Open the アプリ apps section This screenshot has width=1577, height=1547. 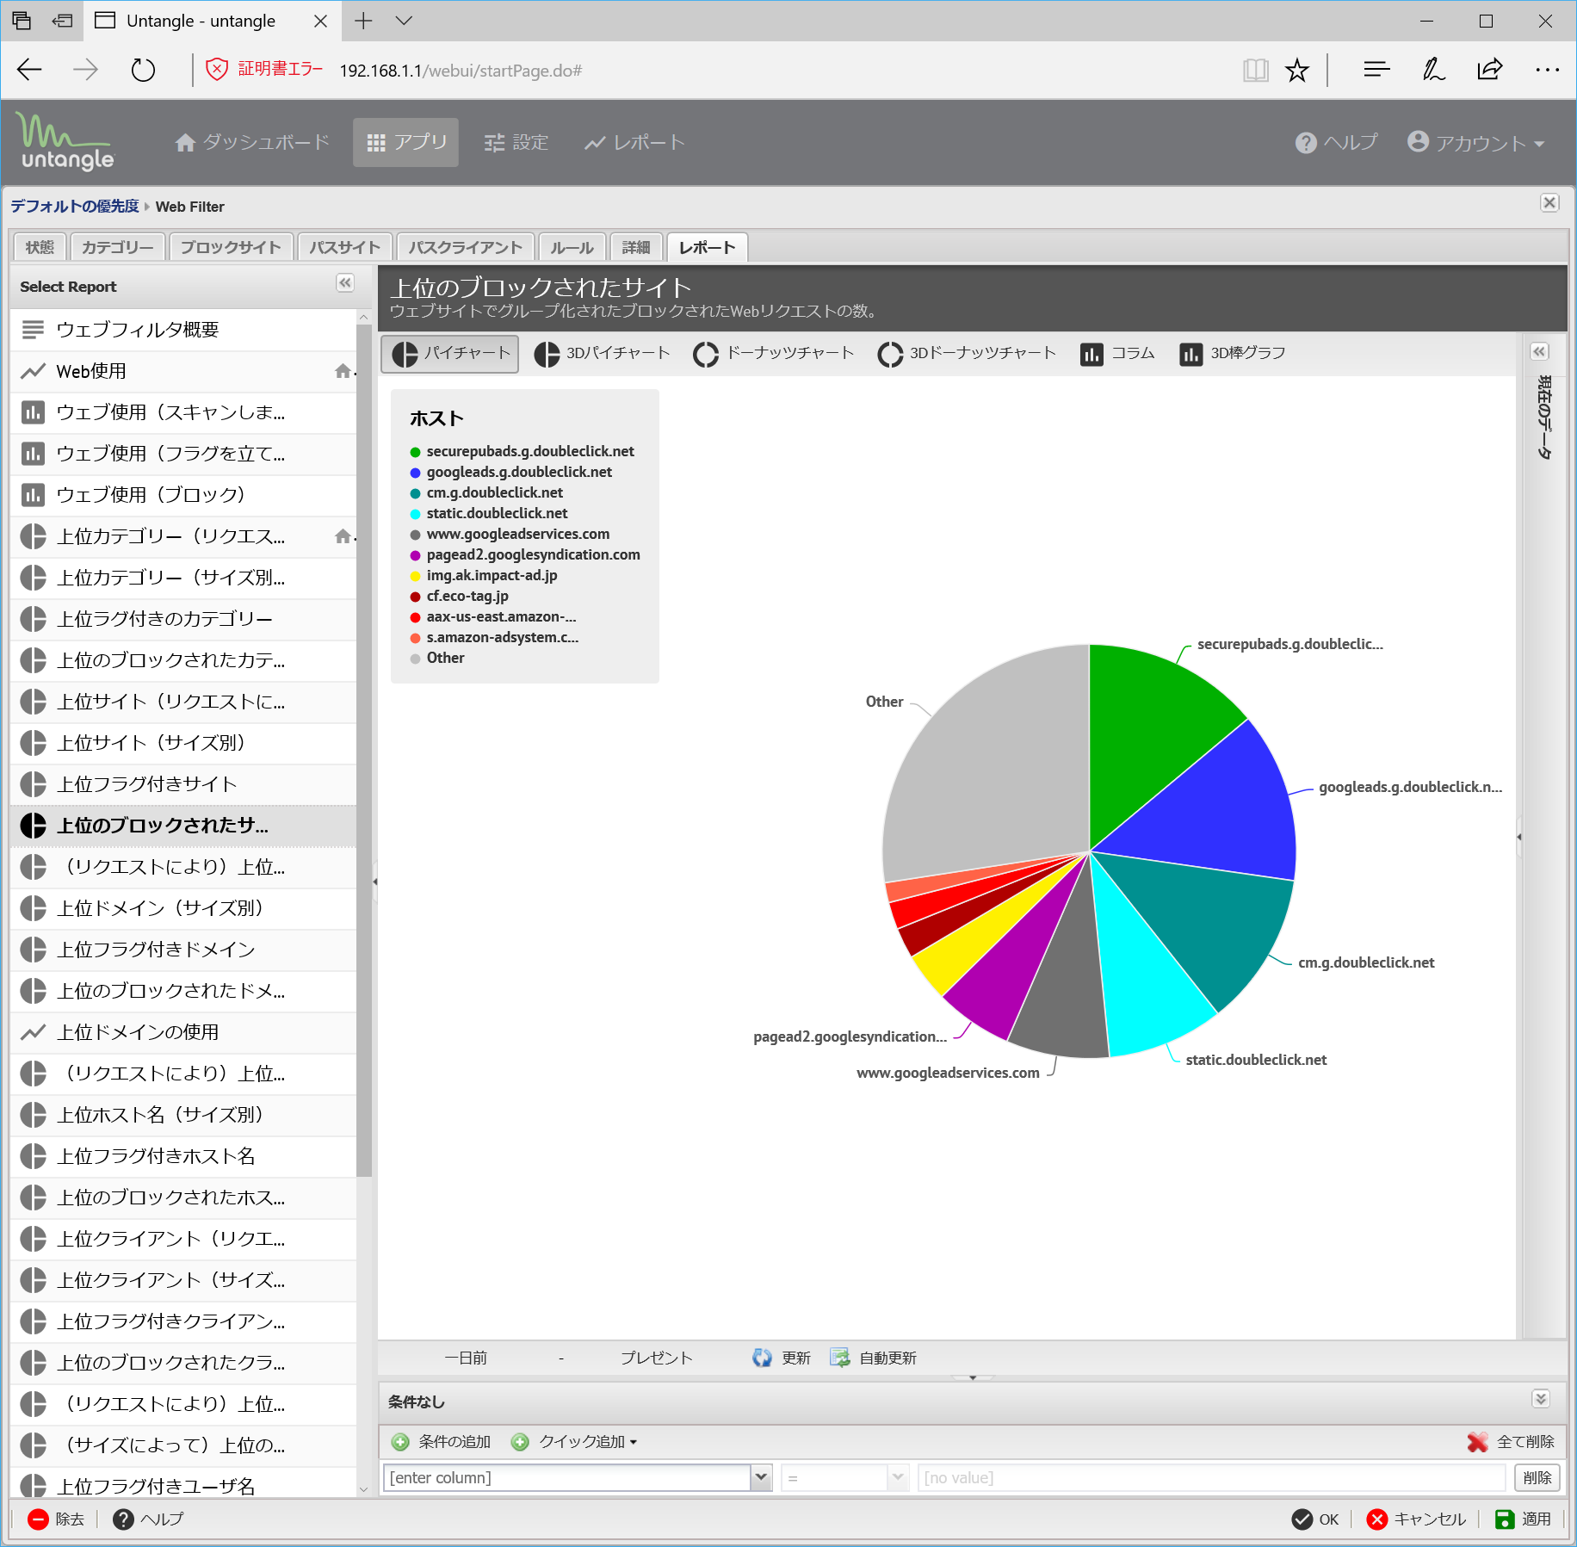pos(405,143)
